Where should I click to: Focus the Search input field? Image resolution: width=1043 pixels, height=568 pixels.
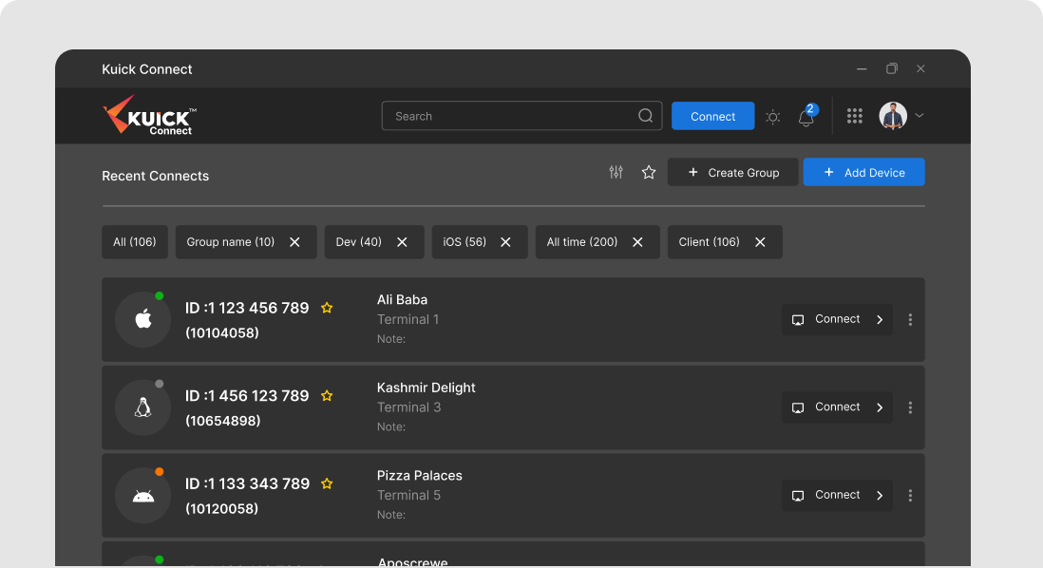pos(521,116)
